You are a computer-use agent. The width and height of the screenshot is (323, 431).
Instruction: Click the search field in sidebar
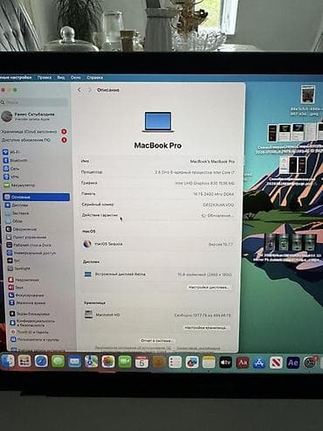coord(34,102)
